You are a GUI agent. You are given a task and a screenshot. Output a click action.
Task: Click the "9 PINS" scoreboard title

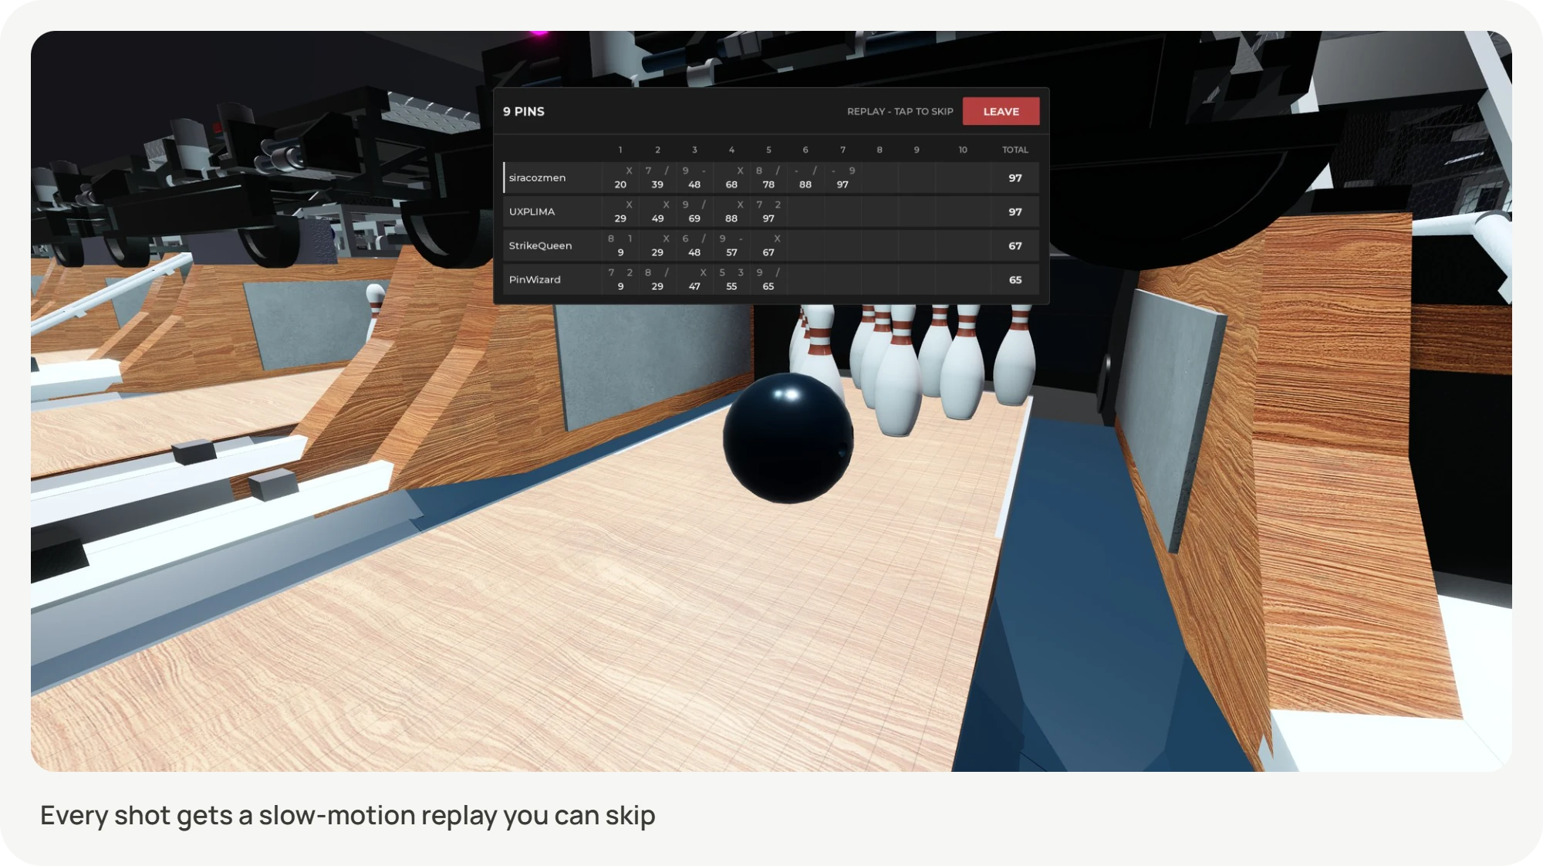[x=524, y=111]
